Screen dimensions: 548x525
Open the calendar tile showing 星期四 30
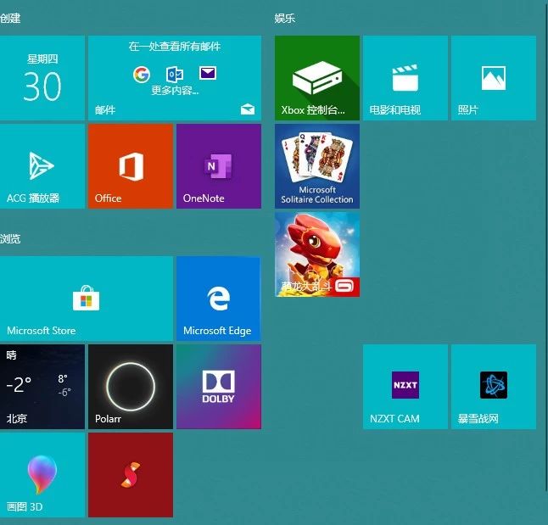[42, 78]
